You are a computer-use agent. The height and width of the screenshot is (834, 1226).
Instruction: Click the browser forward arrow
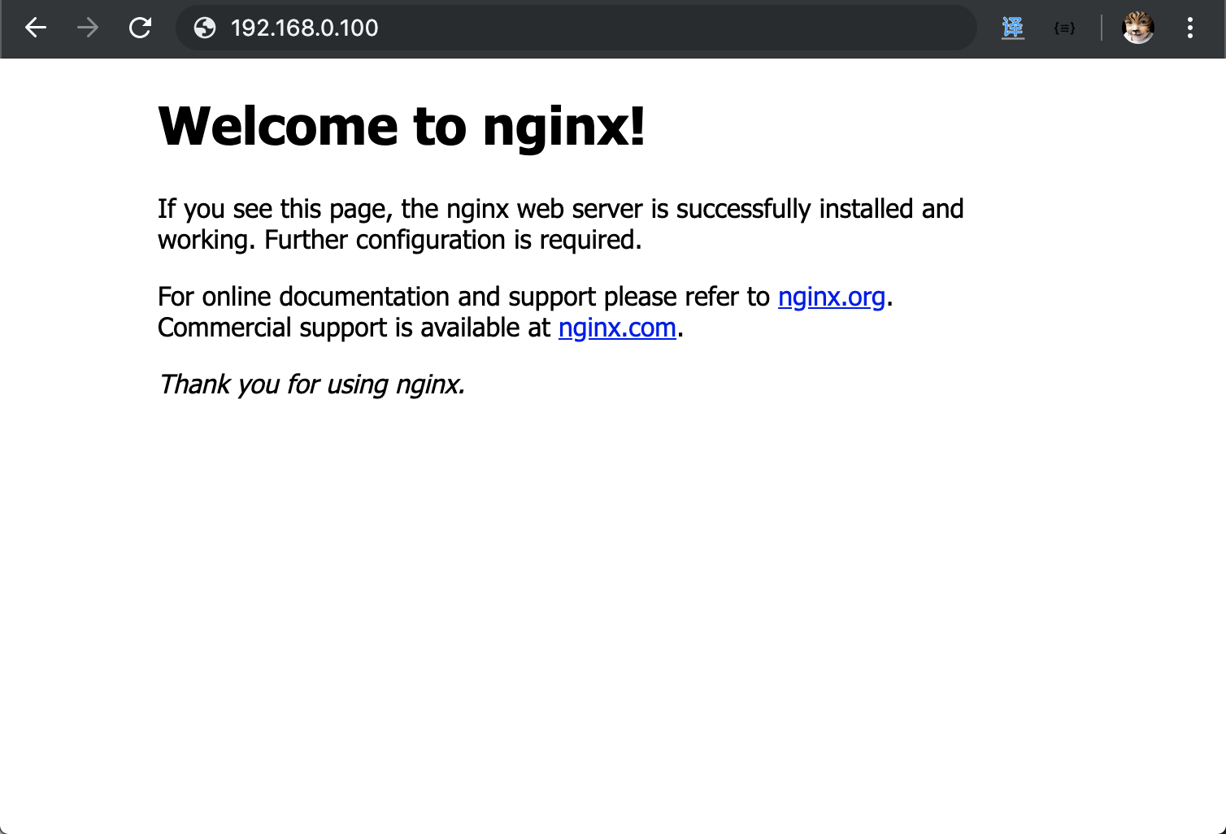pyautogui.click(x=88, y=28)
